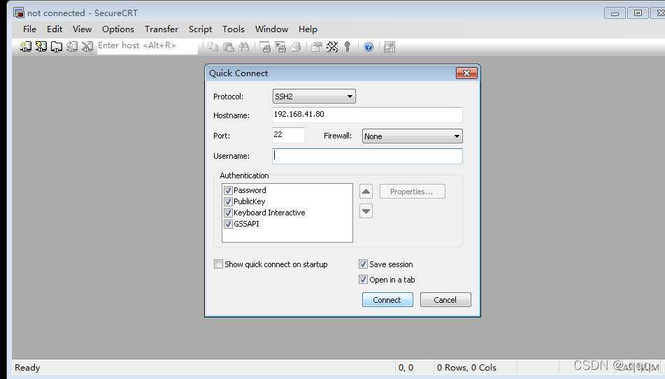Open the Tools menu
Viewport: 665px width, 379px height.
point(234,29)
